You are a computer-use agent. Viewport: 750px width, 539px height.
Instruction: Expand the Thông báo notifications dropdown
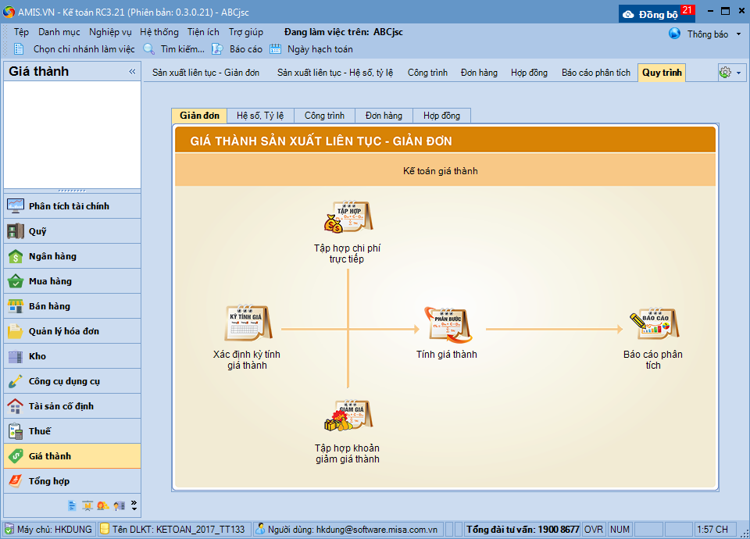point(738,34)
